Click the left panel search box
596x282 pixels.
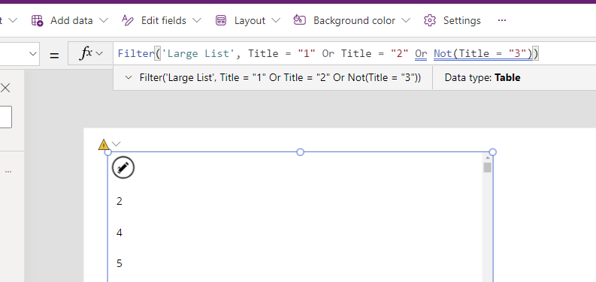tap(5, 117)
